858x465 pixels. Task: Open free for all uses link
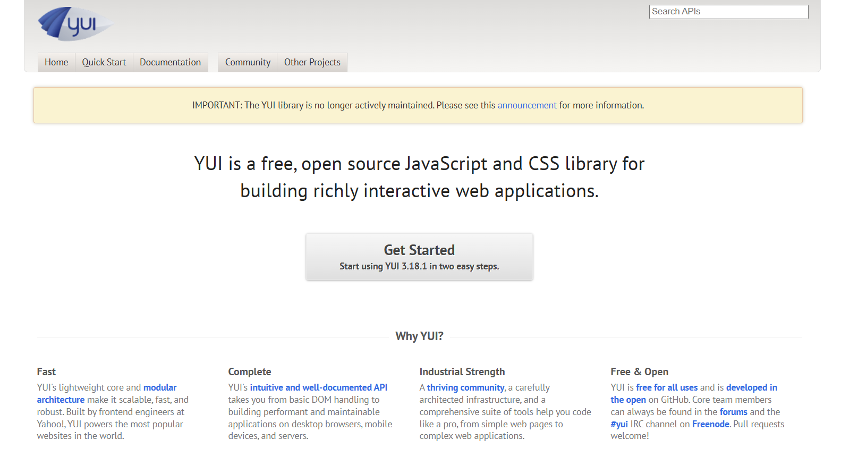click(667, 387)
